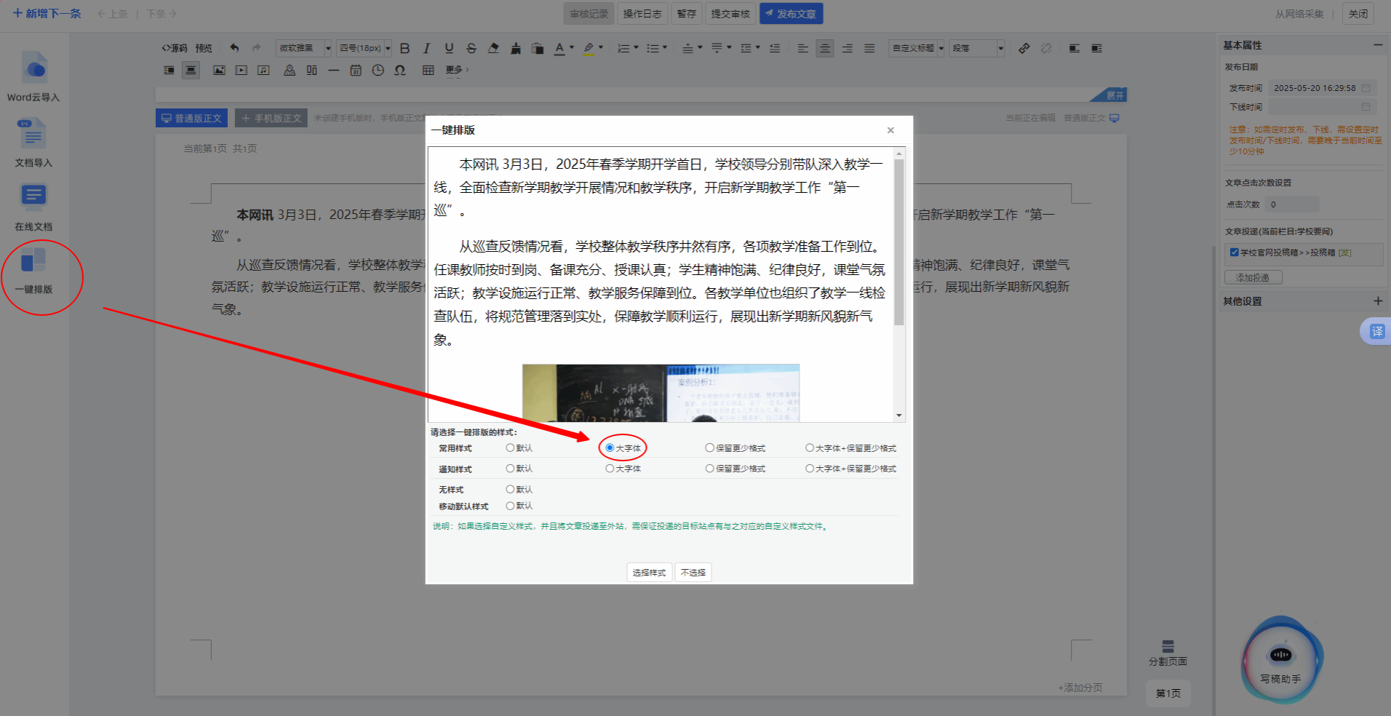Screen dimensions: 1391x716
Task: Click the 不选择 button
Action: pos(693,573)
